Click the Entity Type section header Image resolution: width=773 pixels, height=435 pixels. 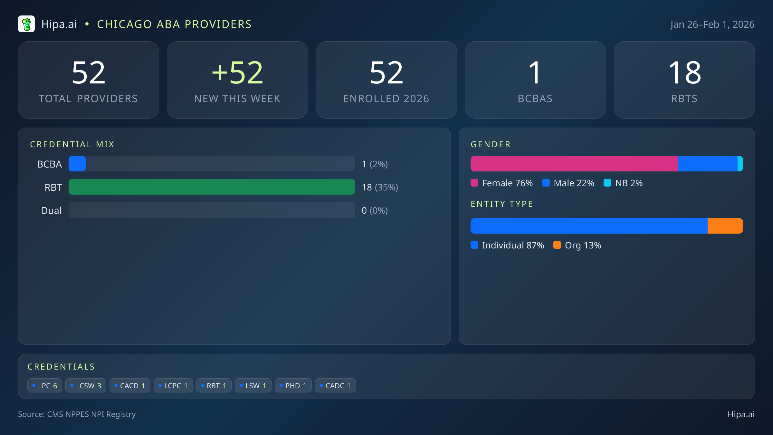pos(502,204)
